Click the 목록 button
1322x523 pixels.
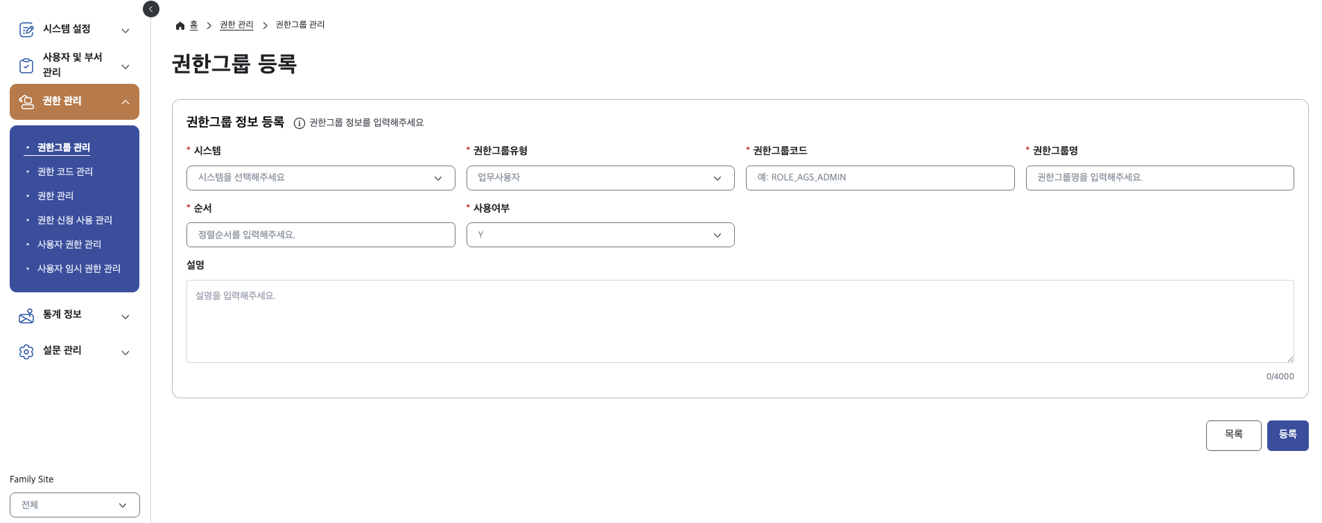[1233, 435]
